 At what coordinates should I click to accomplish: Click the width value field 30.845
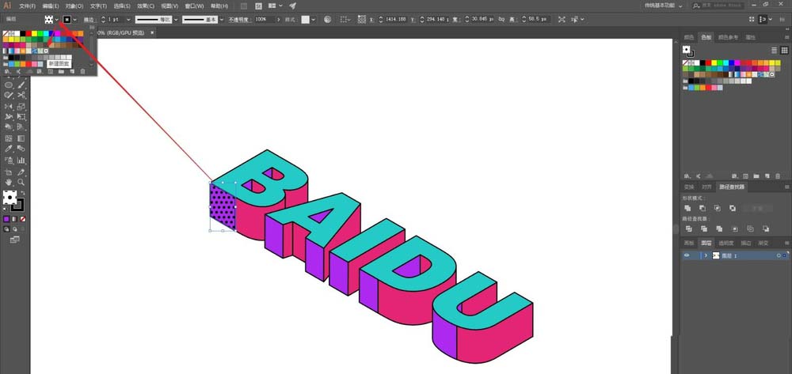click(x=483, y=19)
